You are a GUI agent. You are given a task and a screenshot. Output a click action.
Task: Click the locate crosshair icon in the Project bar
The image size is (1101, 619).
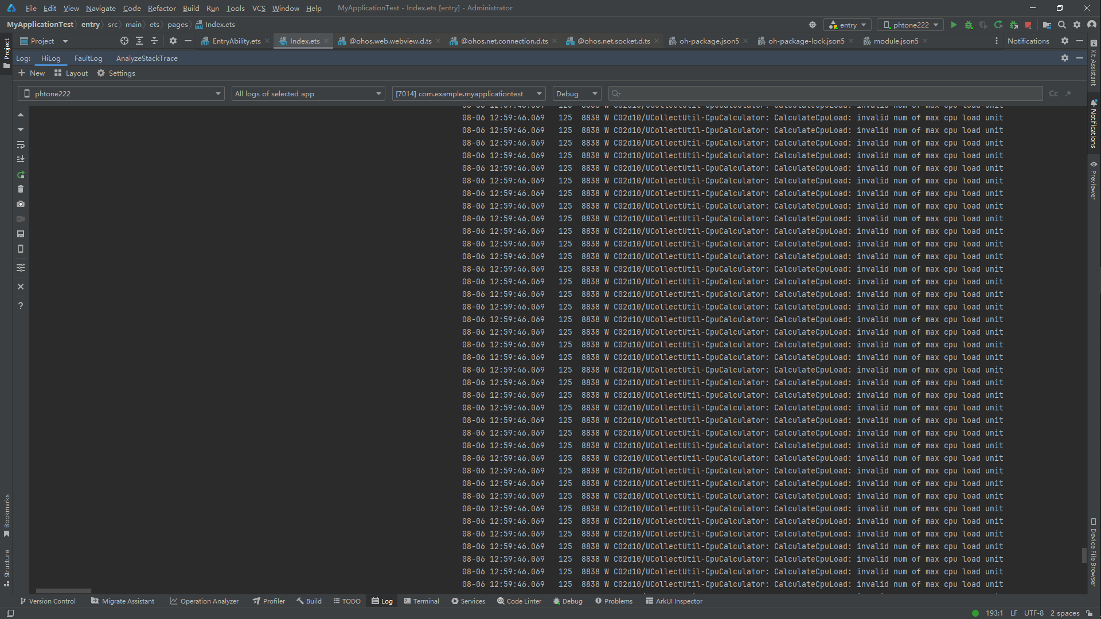coord(124,41)
